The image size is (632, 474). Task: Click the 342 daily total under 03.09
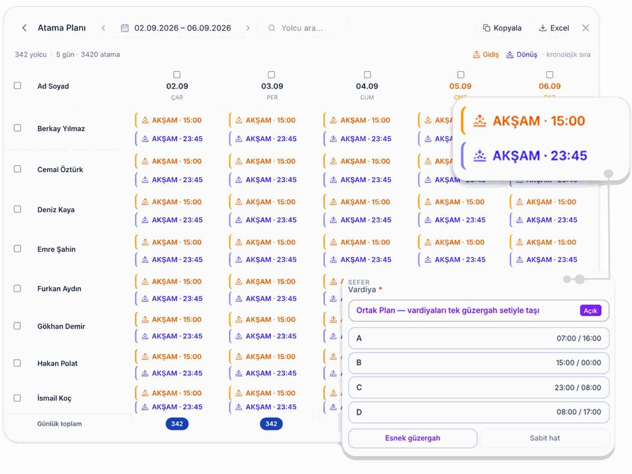click(x=271, y=424)
